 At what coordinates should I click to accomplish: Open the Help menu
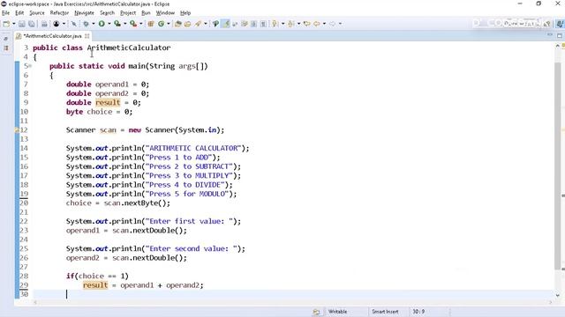pos(185,13)
